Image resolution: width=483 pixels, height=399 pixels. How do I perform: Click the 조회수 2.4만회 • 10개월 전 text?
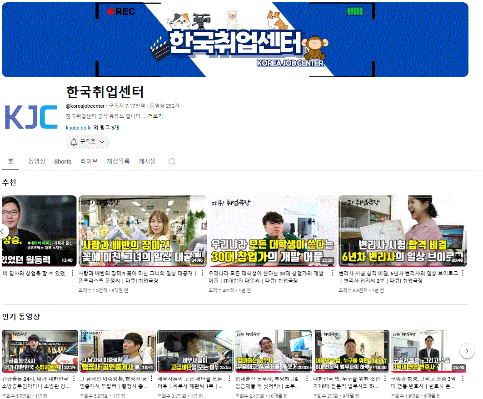coord(262,396)
